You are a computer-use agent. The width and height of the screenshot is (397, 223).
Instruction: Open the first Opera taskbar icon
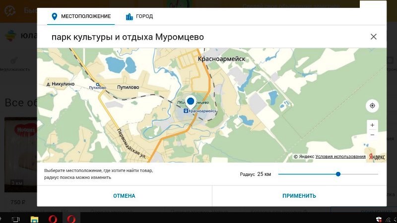pyautogui.click(x=53, y=219)
